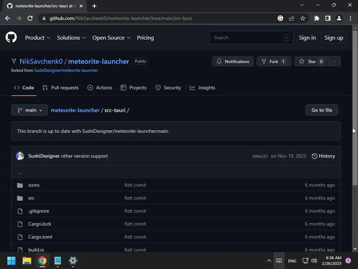Share this page icon in address bar
Viewport: 358px width, 269px height.
click(x=292, y=18)
